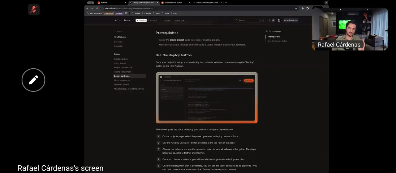Click the Hiro Docs logo
Screen dimensions: 396x173
[123, 20]
